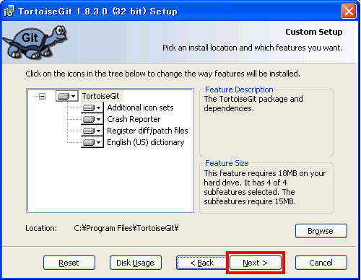The height and width of the screenshot is (280, 361).
Task: Open the English (US) dictionary install dropdown
Action: (x=92, y=142)
